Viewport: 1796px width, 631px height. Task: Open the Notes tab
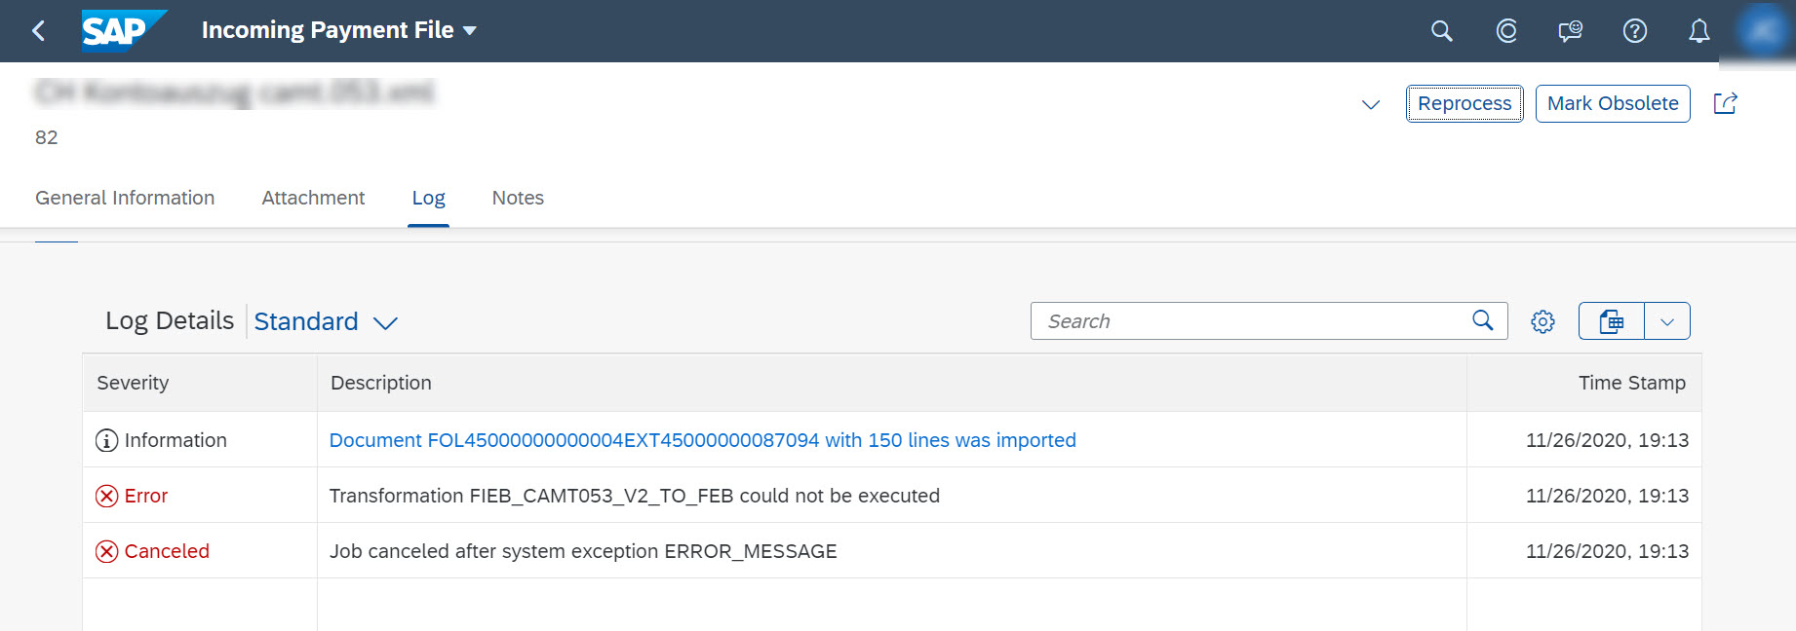(518, 198)
